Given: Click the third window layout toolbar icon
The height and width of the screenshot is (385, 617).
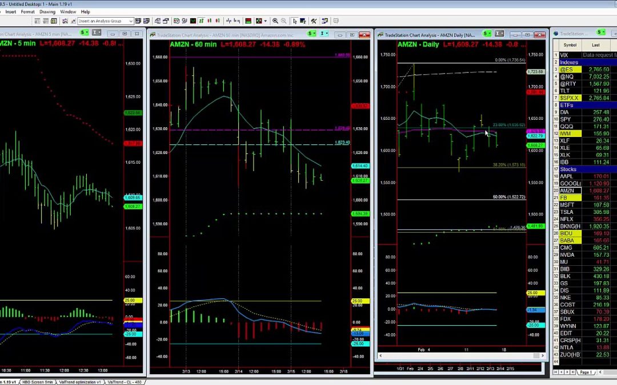Looking at the screenshot, I should tap(54, 21).
